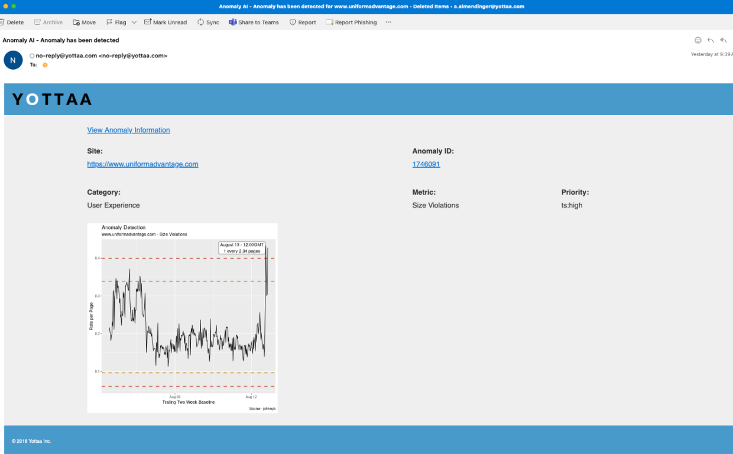
Task: Click the Sync button
Action: [208, 22]
